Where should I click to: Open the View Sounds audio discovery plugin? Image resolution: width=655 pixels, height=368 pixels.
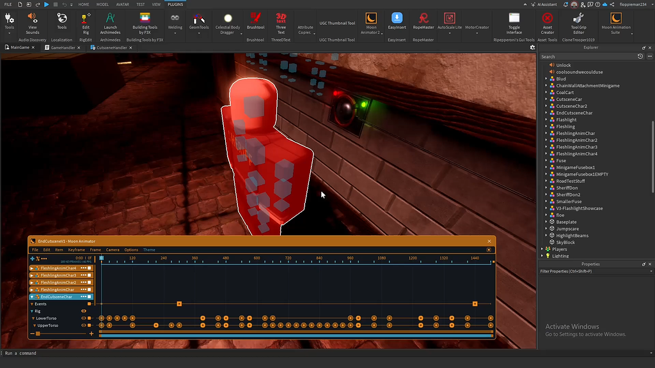pos(32,24)
